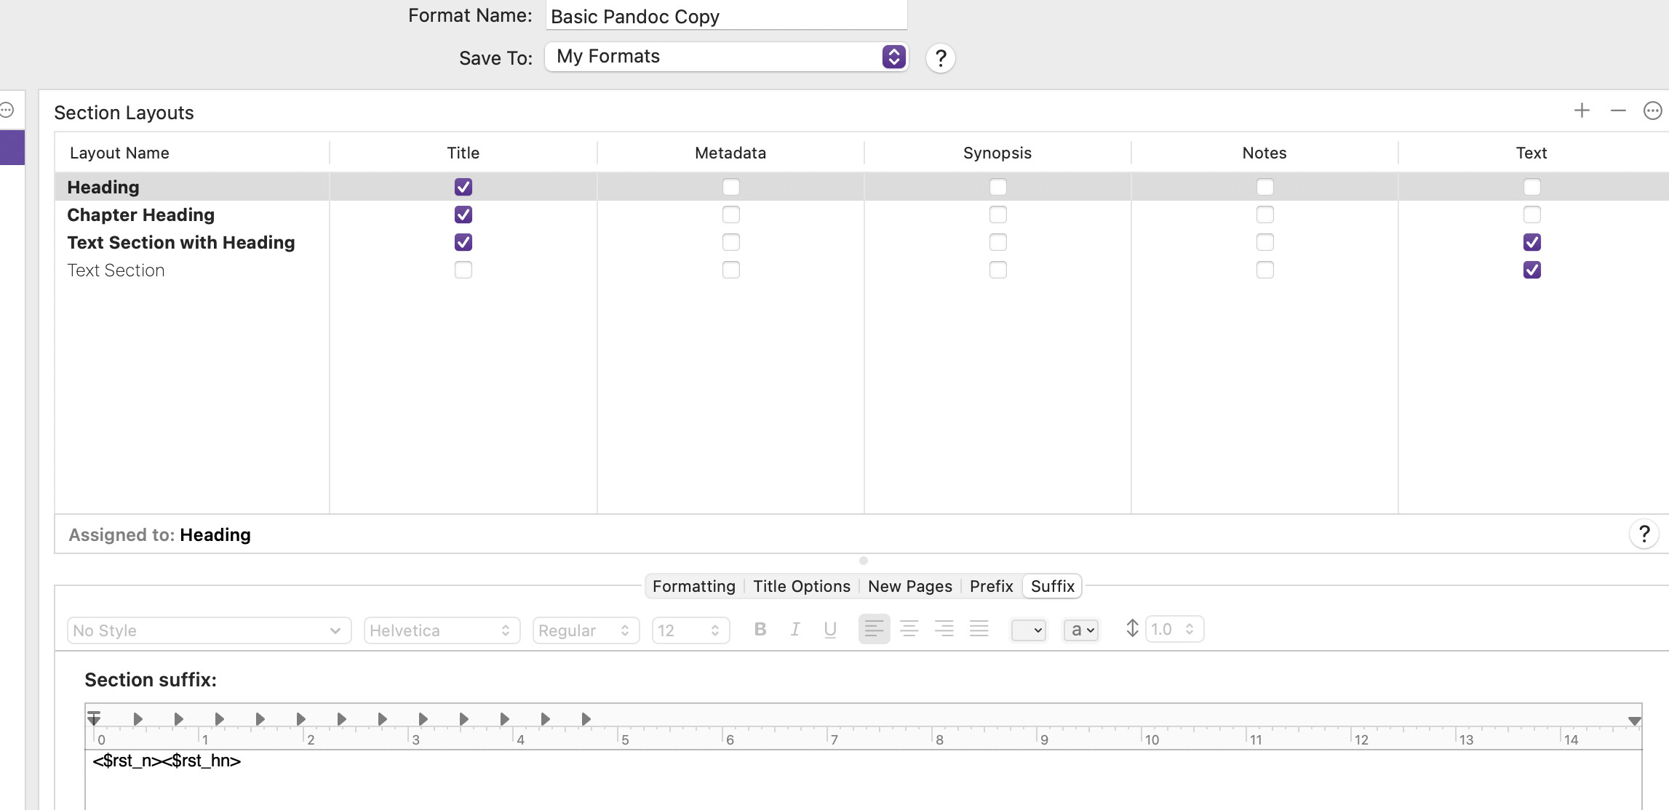Click the help button next to Assigned to
Viewport: 1669px width, 810px height.
[1644, 534]
